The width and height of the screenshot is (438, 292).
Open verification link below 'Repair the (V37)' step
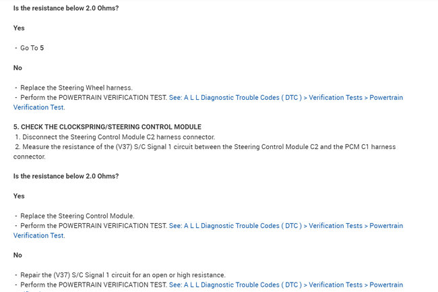point(286,285)
